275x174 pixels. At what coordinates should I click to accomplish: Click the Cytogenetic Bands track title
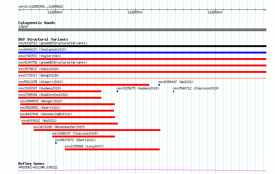[37, 23]
